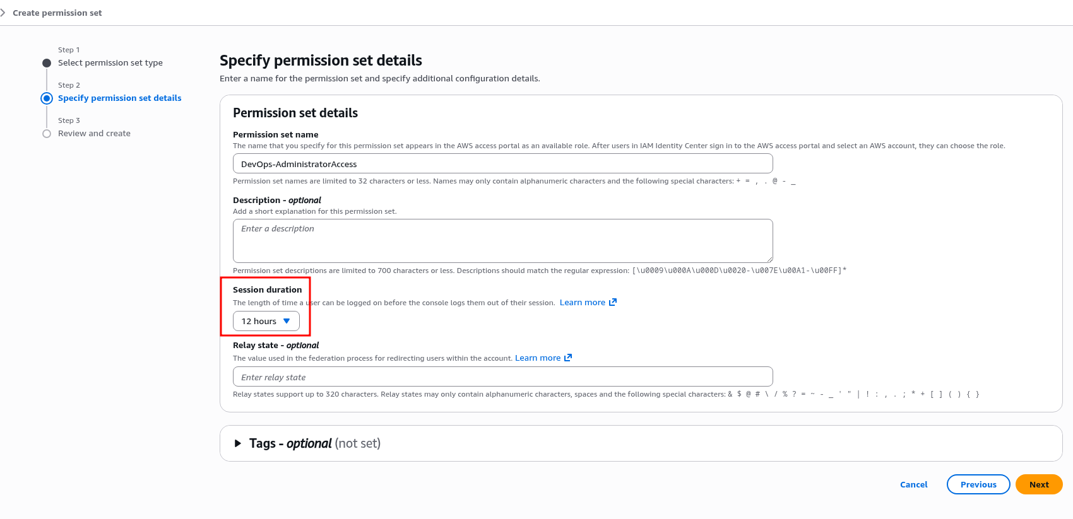Open the Review and create step
The height and width of the screenshot is (519, 1073).
coord(94,134)
